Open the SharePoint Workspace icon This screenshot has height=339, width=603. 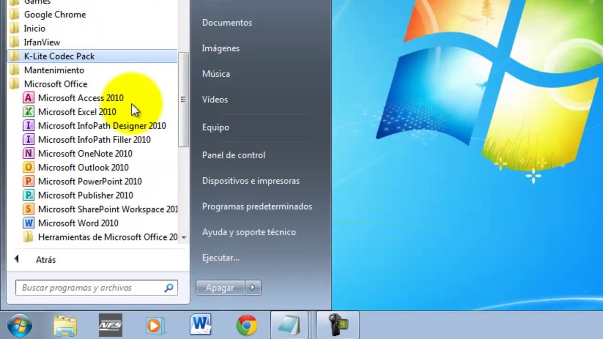pos(29,209)
